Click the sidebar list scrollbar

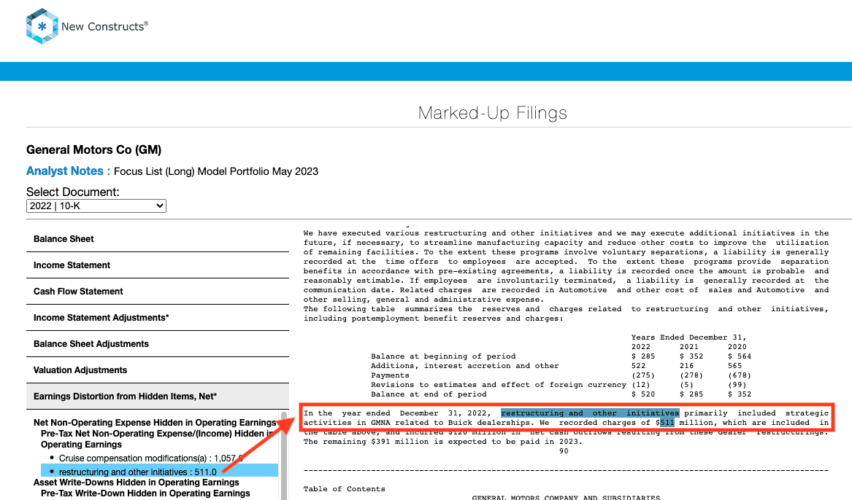pos(284,456)
